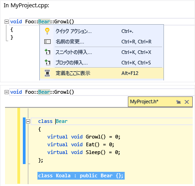The image size is (195, 186).
Task: Click the insert snippet icon
Action: (x=47, y=52)
